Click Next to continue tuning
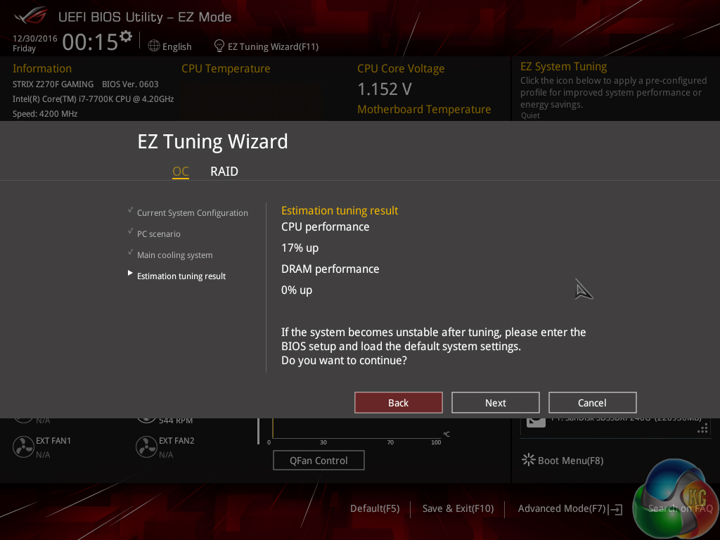720x540 pixels. 496,403
